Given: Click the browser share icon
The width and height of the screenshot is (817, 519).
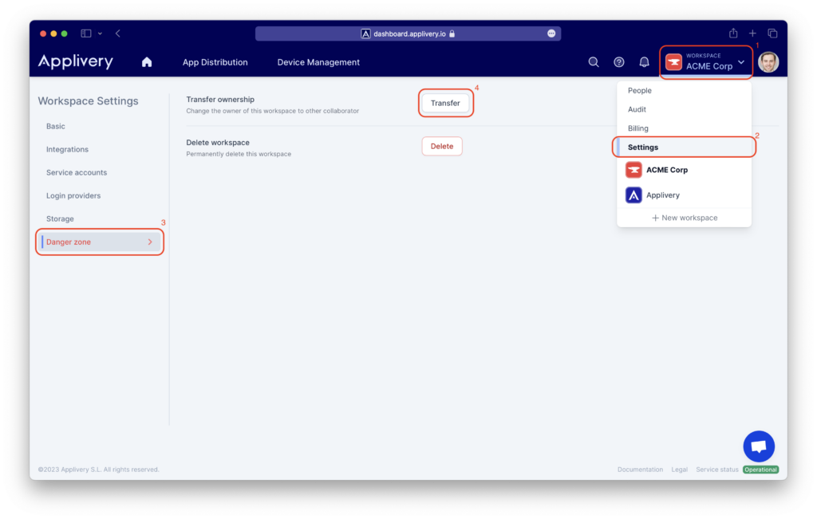Looking at the screenshot, I should [x=733, y=33].
